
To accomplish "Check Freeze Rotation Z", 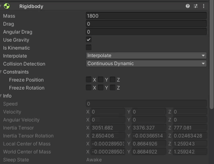I will point(113,87).
